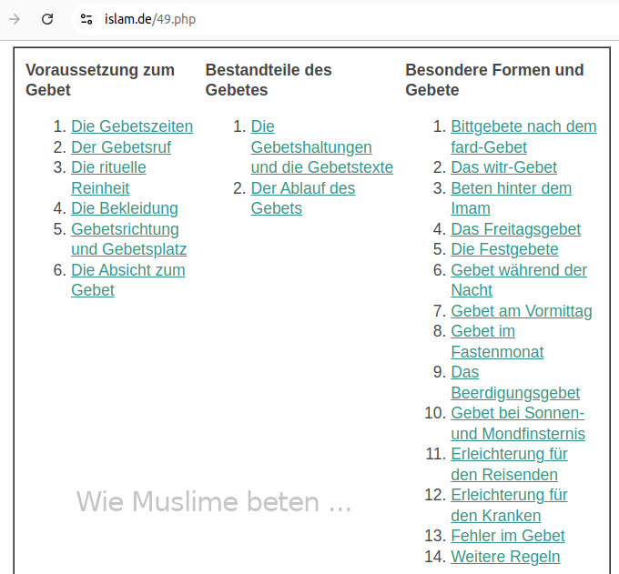Screen dimensions: 619x574
Task: Open the Der Gebetsruf link
Action: (121, 147)
